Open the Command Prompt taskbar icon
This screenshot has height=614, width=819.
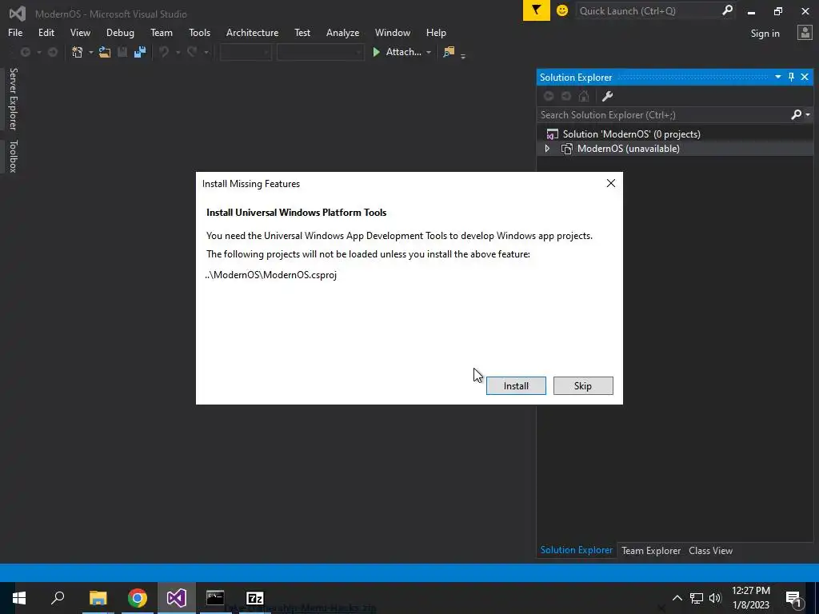coord(215,598)
